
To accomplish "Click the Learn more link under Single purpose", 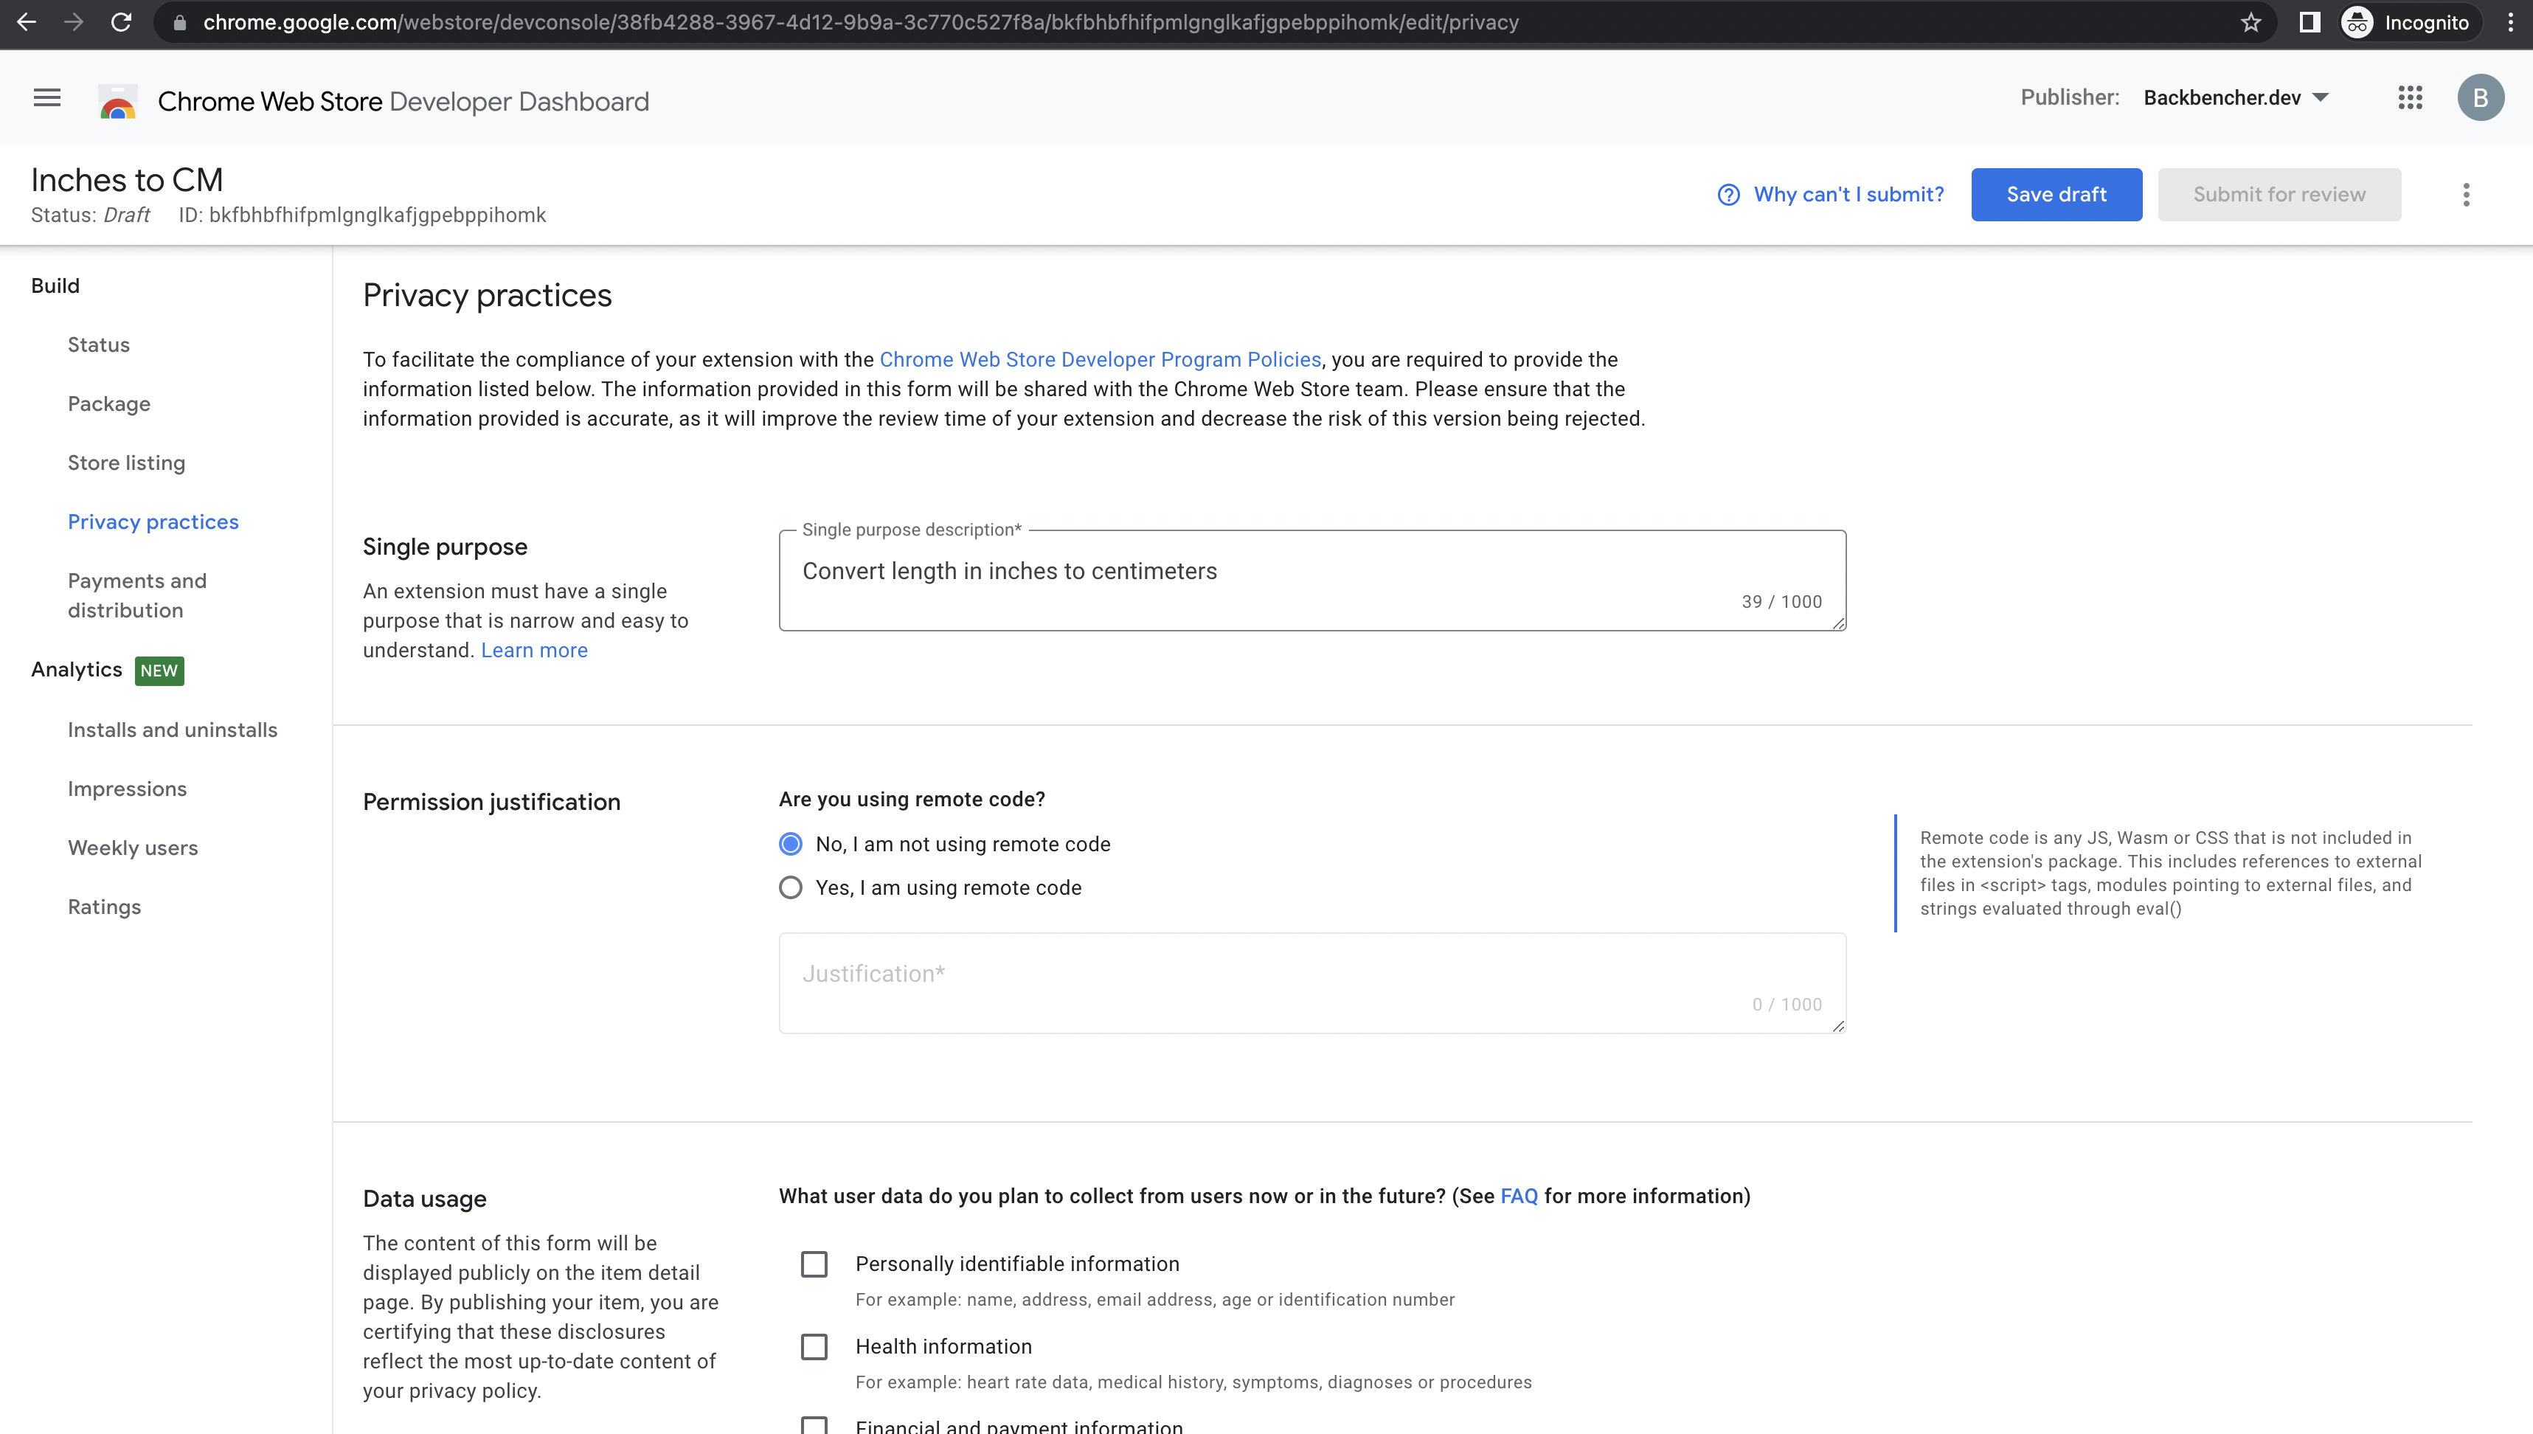I will [x=534, y=650].
